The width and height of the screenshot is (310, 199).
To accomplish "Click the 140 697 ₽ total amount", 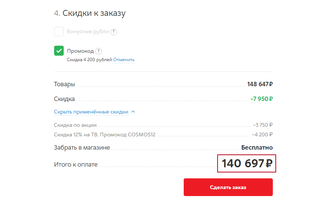I will [x=247, y=163].
